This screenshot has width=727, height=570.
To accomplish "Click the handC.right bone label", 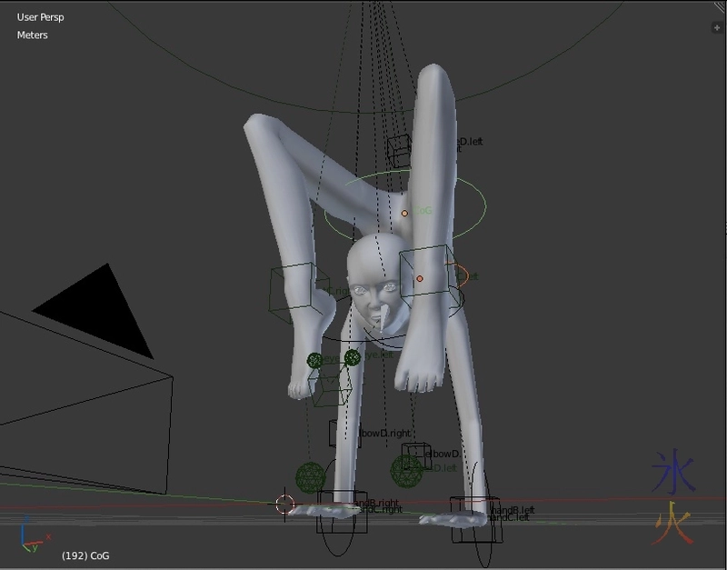I will (x=380, y=510).
